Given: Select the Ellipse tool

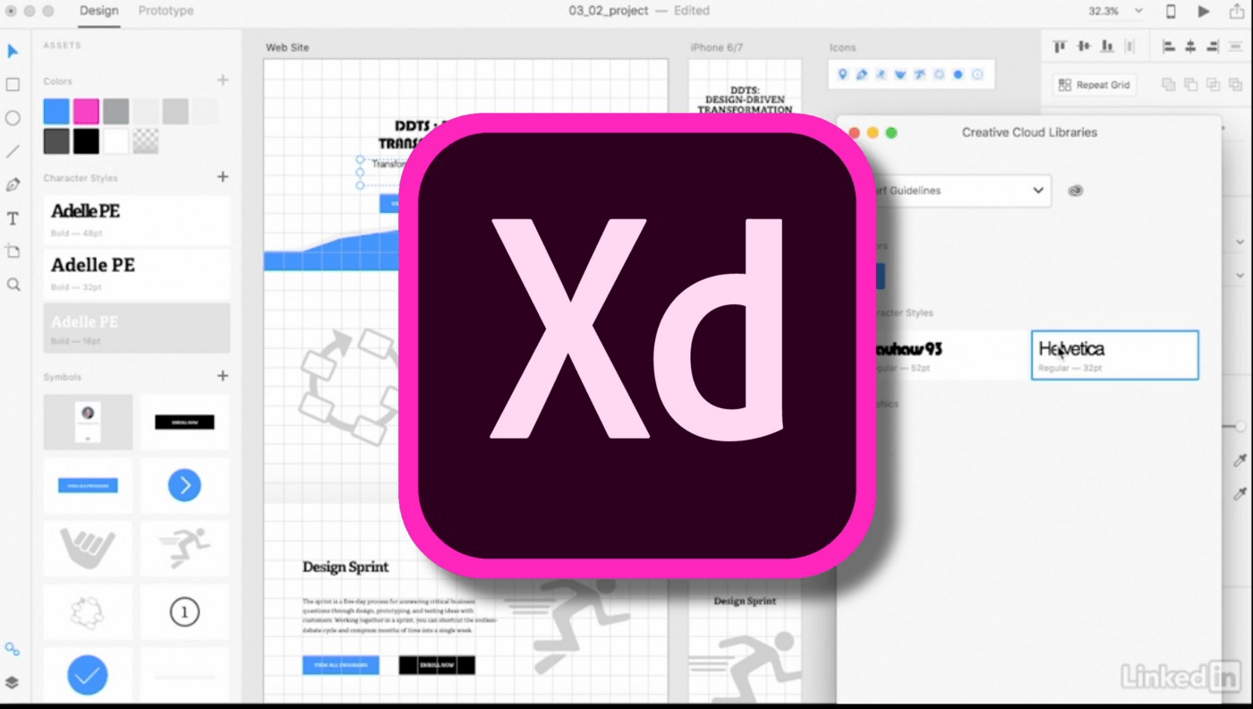Looking at the screenshot, I should (13, 118).
